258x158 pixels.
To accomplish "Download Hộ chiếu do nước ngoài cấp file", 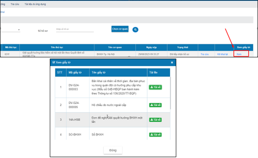I will (155, 105).
